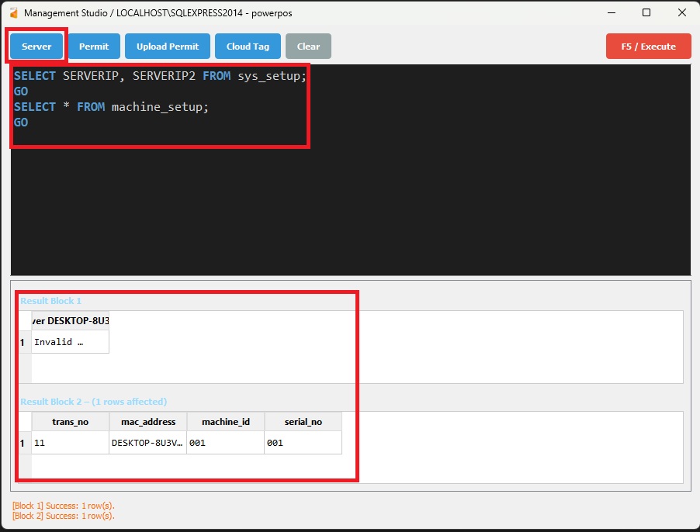Select the mac_address column header
Viewport: 700px width, 532px height.
pyautogui.click(x=147, y=422)
